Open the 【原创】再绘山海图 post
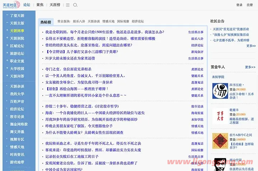Viewport: 258px width, 171px height. pos(77,89)
